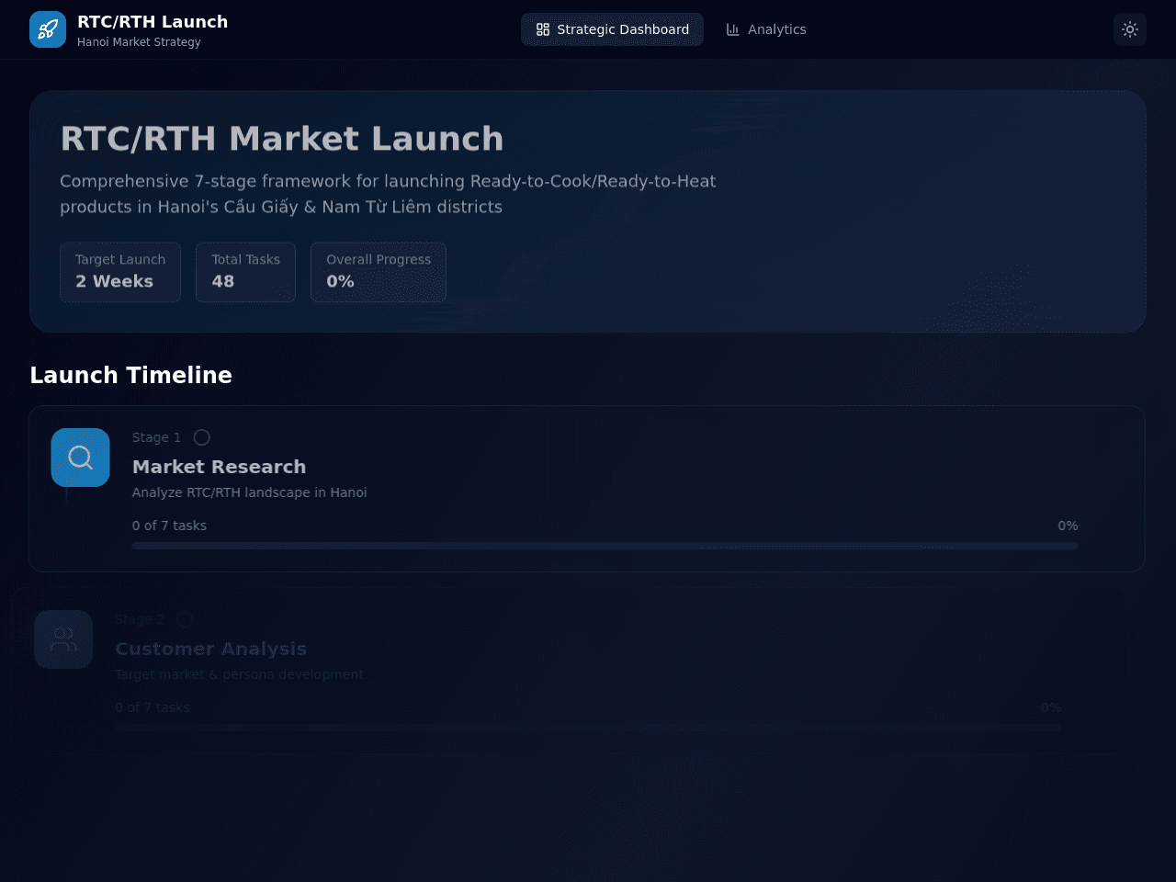Screen dimensions: 1176x882
Task: Open the Strategic Dashboard tab
Action: click(612, 29)
